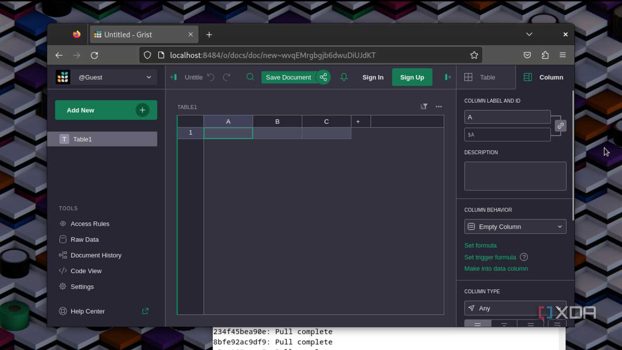The width and height of the screenshot is (622, 350).
Task: Click Make into data column
Action: click(x=496, y=269)
